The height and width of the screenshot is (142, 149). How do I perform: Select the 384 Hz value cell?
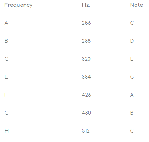point(86,77)
